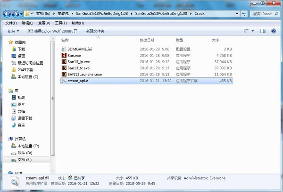The image size is (283, 192).
Task: Toggle the preview pane icon
Action: [x=263, y=31]
